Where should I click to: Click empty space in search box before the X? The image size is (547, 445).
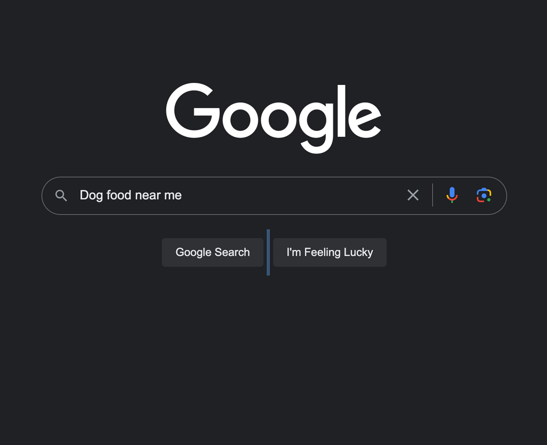point(293,196)
